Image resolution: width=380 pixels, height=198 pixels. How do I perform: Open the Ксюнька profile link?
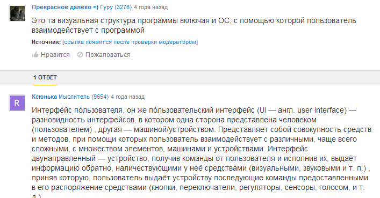[45, 97]
